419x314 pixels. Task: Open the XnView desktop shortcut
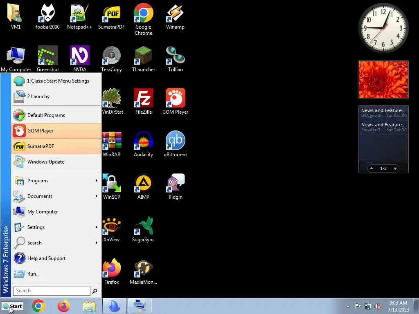point(112,229)
